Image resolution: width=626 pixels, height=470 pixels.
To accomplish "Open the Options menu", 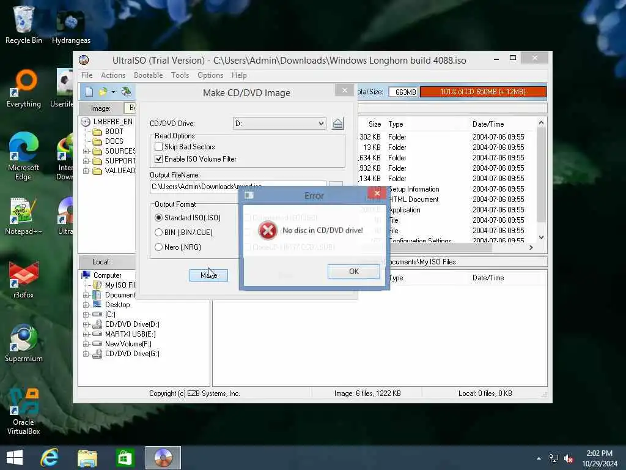I will click(210, 75).
